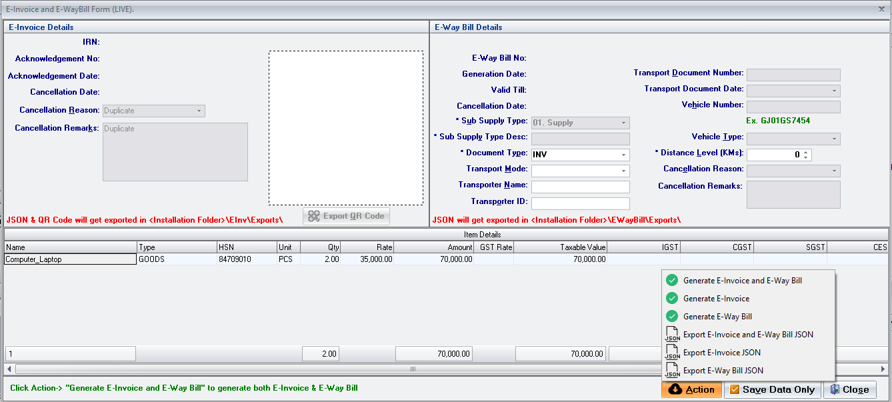Click the QR icon on Export QR Code
Screen dimensions: 892x402
click(314, 216)
